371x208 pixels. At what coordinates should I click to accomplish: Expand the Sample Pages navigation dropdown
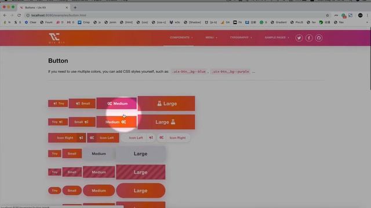[277, 38]
